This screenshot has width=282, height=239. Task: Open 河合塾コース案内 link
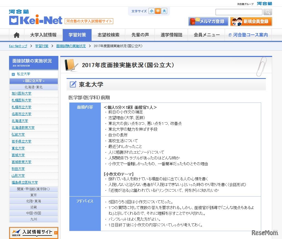(x=248, y=35)
